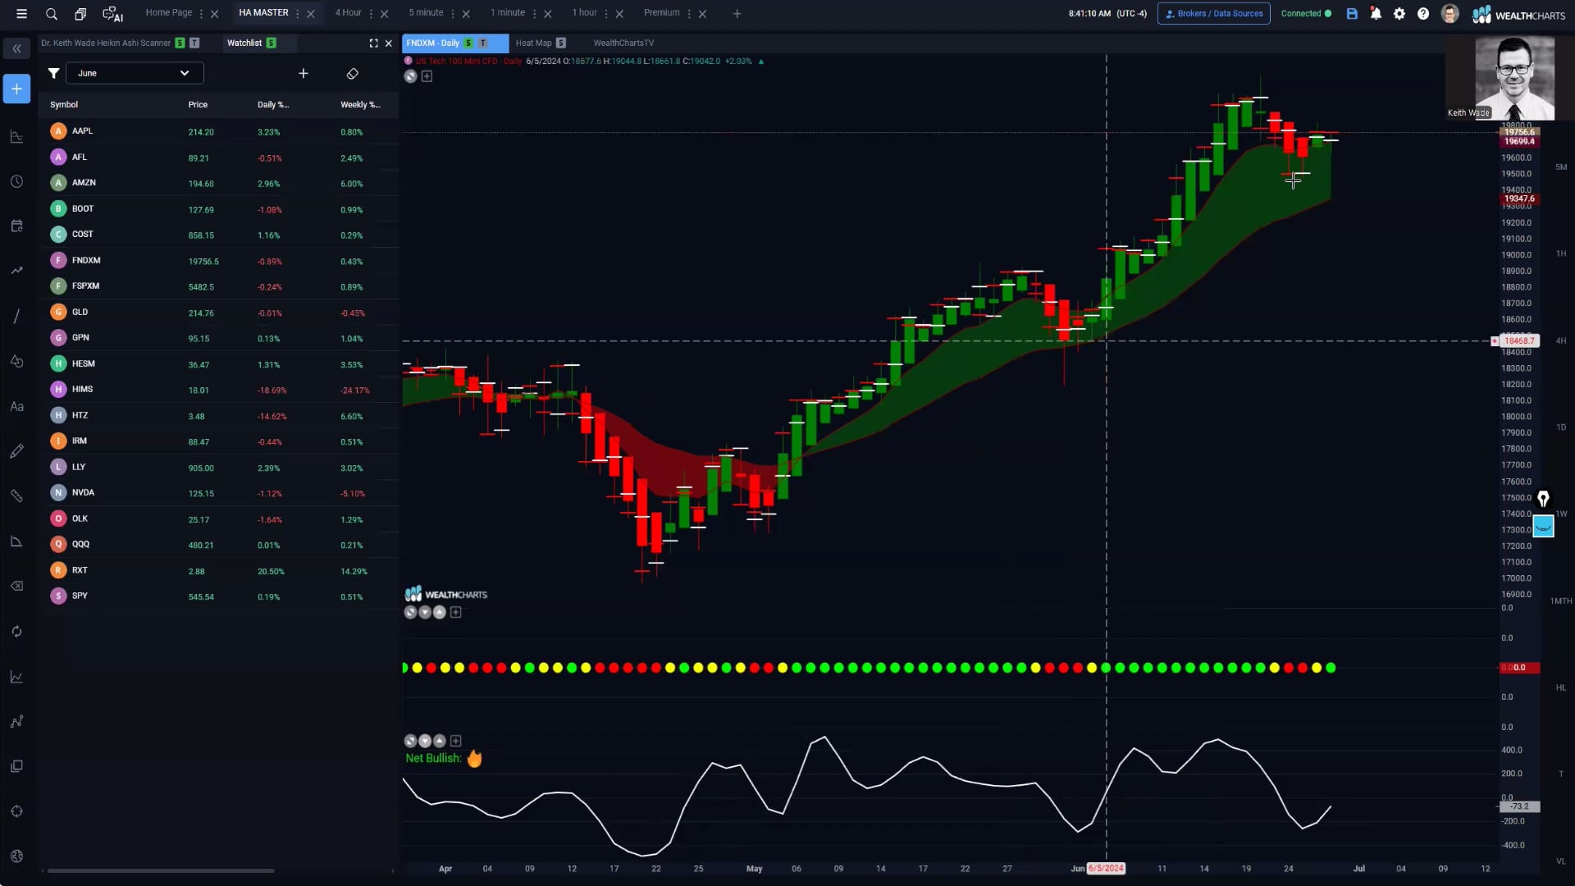Viewport: 1575px width, 886px height.
Task: Add indicator via plus box on main chart
Action: coord(427,76)
